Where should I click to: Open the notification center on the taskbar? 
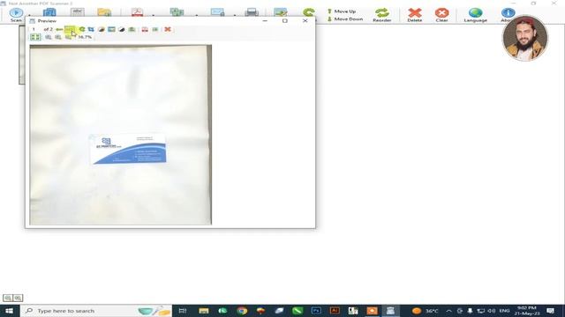tap(550, 311)
